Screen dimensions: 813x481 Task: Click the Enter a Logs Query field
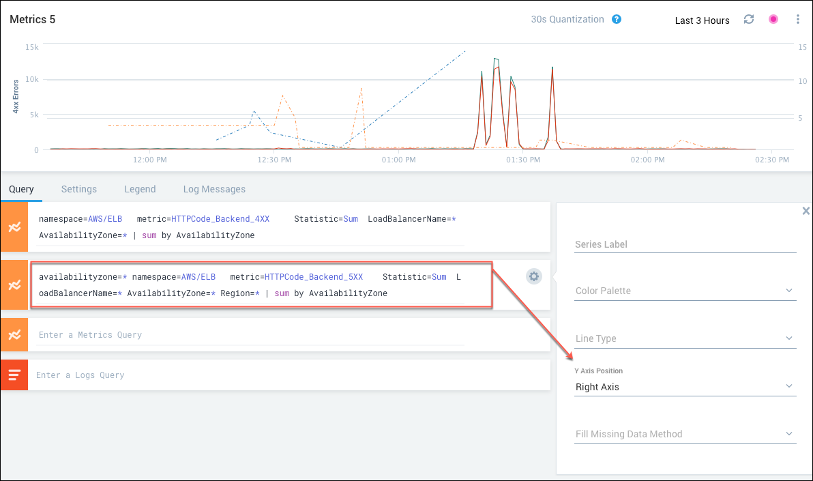tap(286, 375)
